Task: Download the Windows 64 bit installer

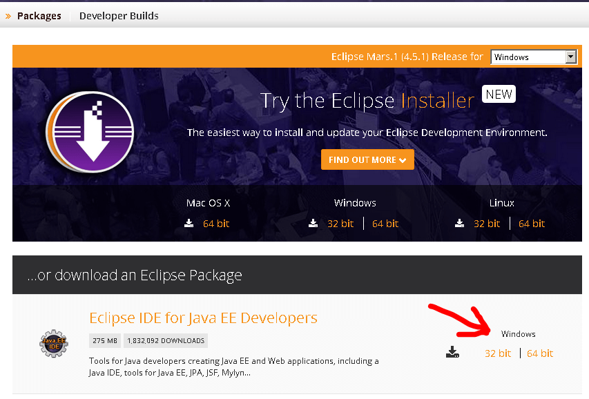Action: pos(385,224)
